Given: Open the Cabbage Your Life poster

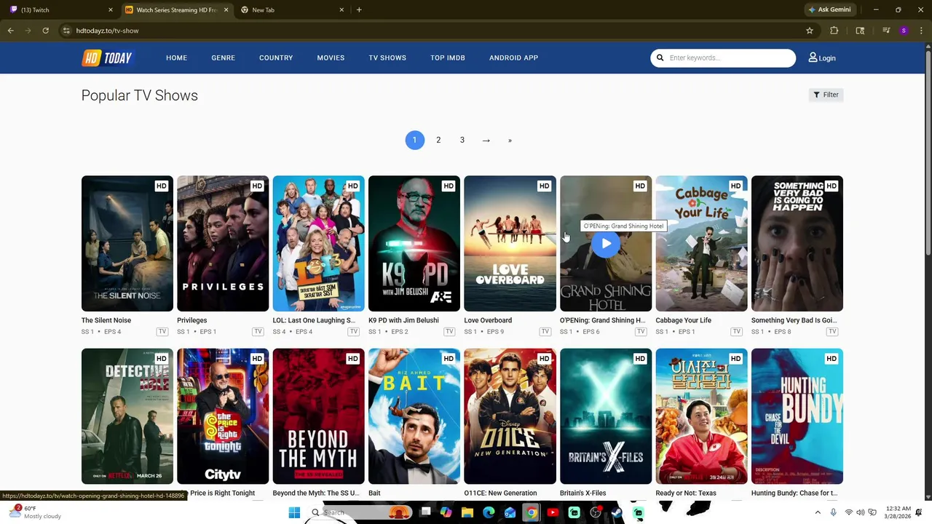Looking at the screenshot, I should pos(701,244).
